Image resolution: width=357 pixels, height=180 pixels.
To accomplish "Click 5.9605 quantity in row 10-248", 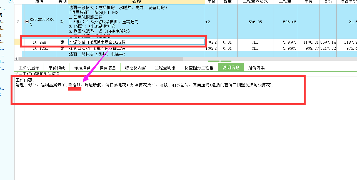I will (x=285, y=42).
